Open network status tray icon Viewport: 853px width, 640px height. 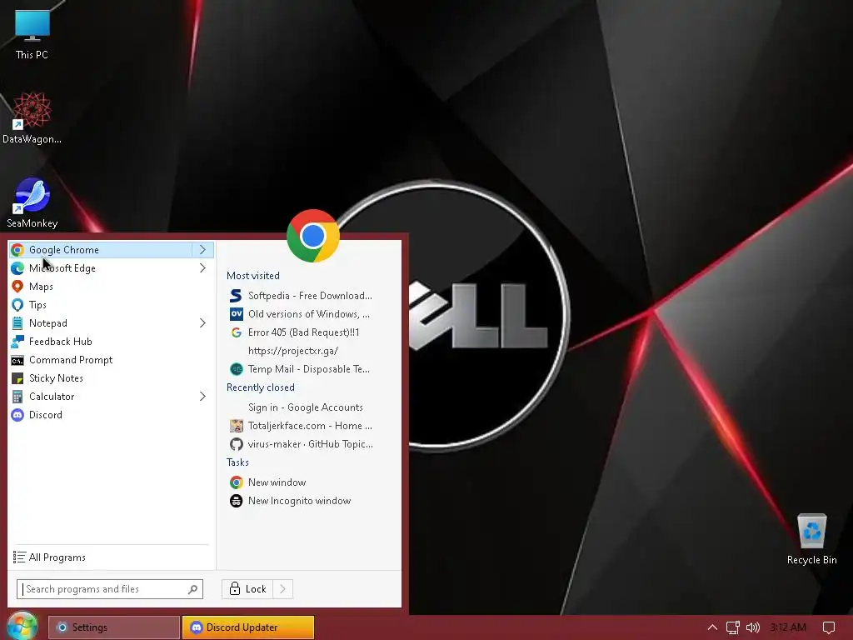tap(733, 627)
